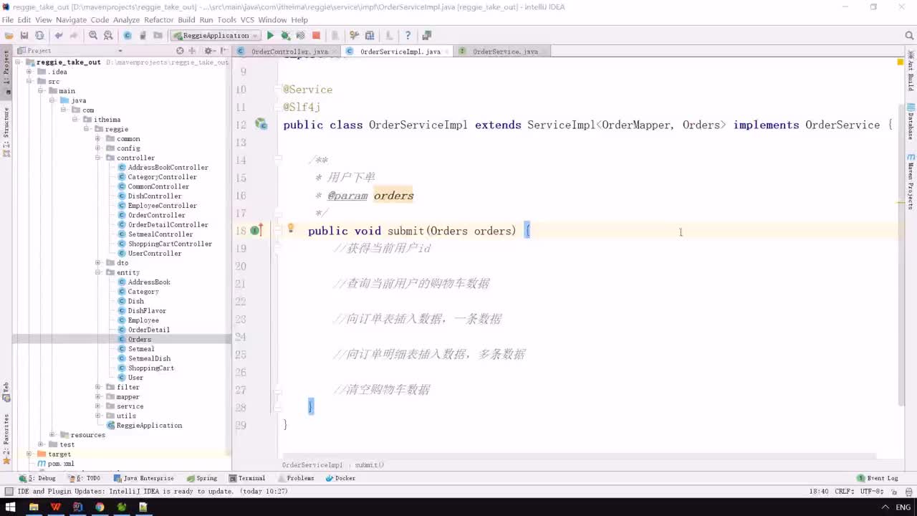
Task: Expand the service package node
Action: [98, 406]
